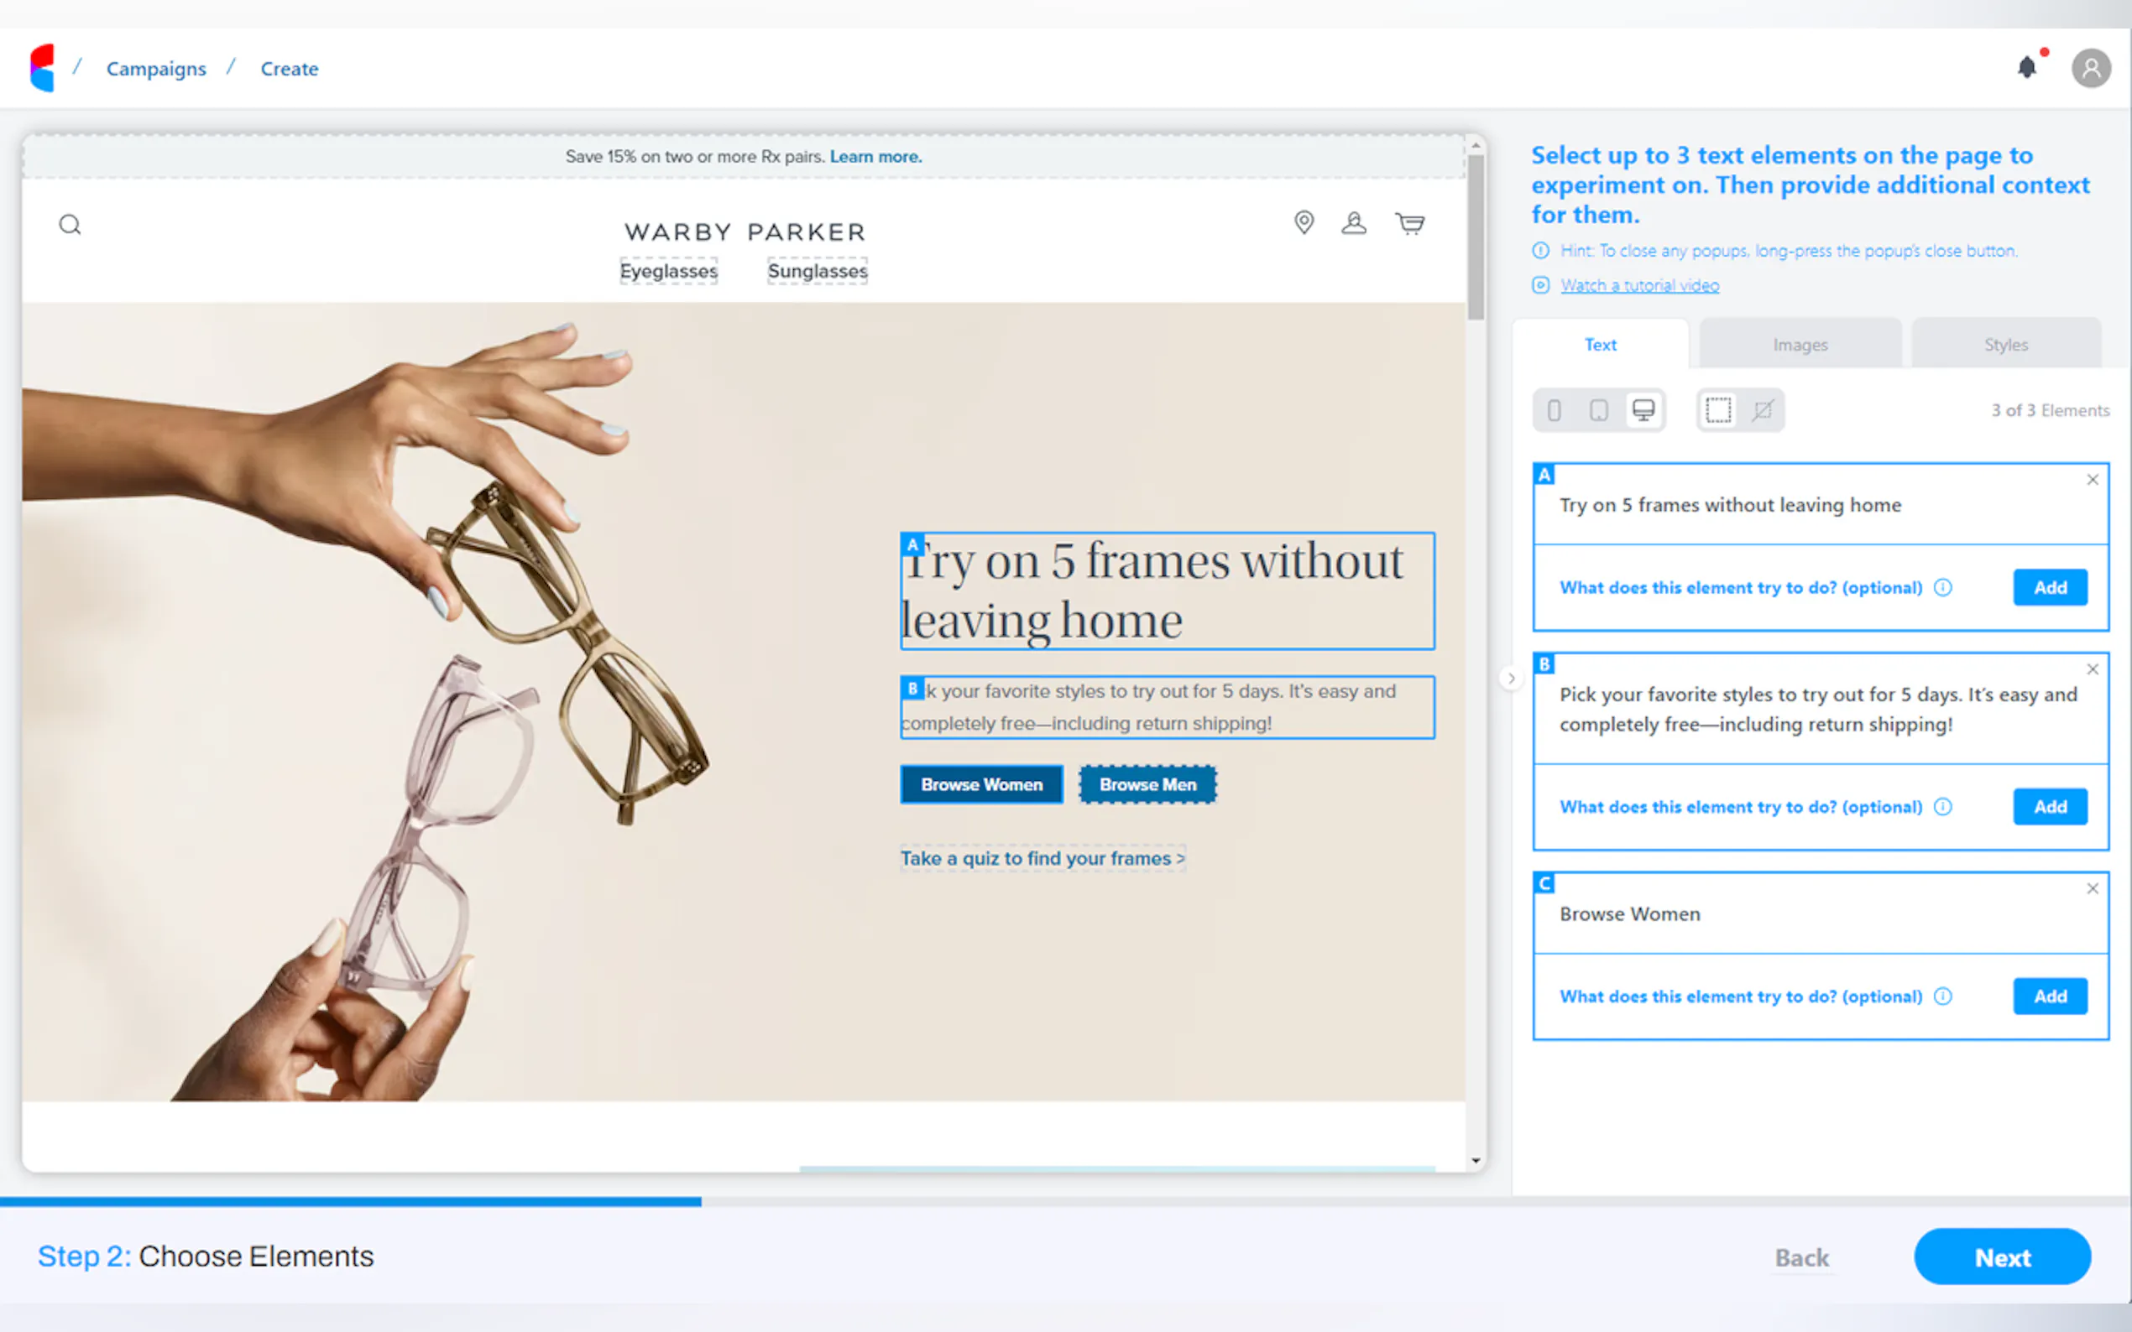The width and height of the screenshot is (2132, 1332).
Task: Click the shopping cart icon
Action: pyautogui.click(x=1409, y=223)
